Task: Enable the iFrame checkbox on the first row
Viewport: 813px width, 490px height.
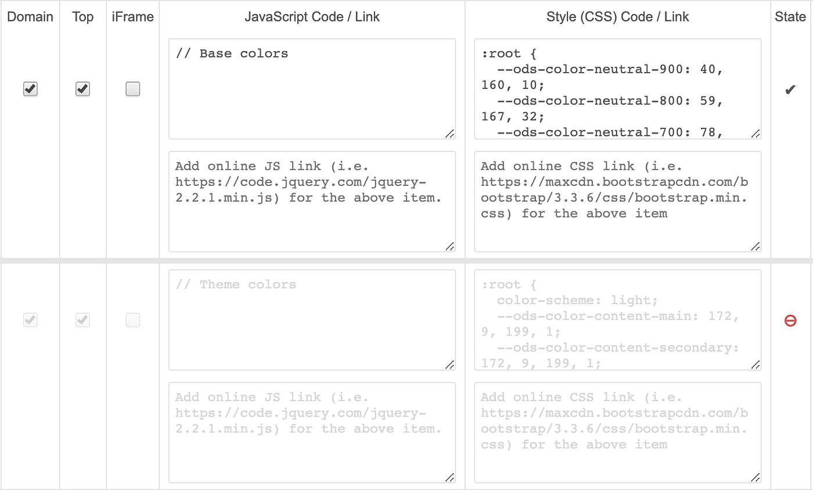Action: tap(132, 89)
